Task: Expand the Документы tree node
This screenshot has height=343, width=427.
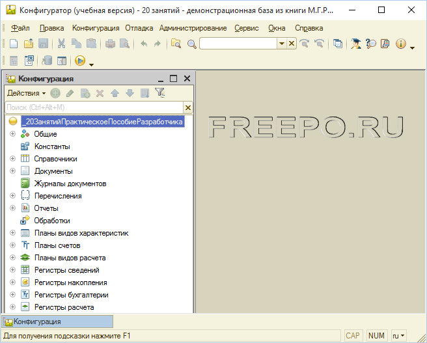Action: (12, 171)
